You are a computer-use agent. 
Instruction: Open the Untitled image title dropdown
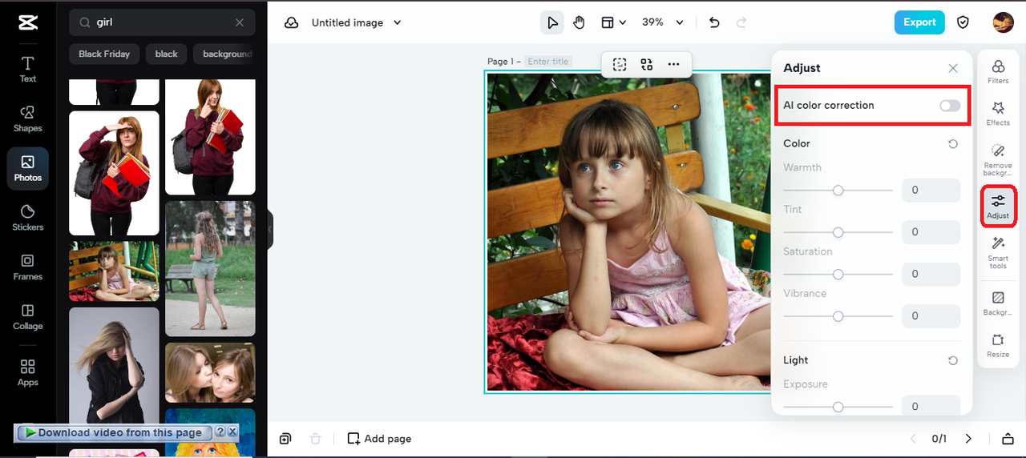pyautogui.click(x=357, y=22)
